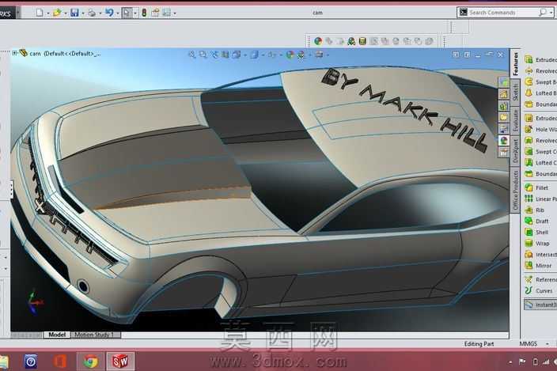Save the part using the floppy icon
Screen dimensions: 557x371
[x=74, y=13]
